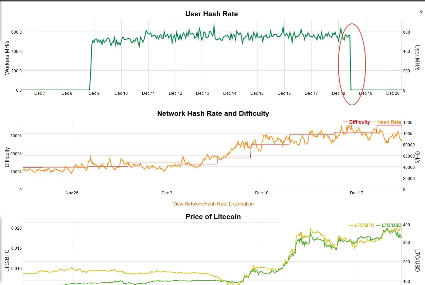Click the Price of Litecoin title

coord(213,217)
